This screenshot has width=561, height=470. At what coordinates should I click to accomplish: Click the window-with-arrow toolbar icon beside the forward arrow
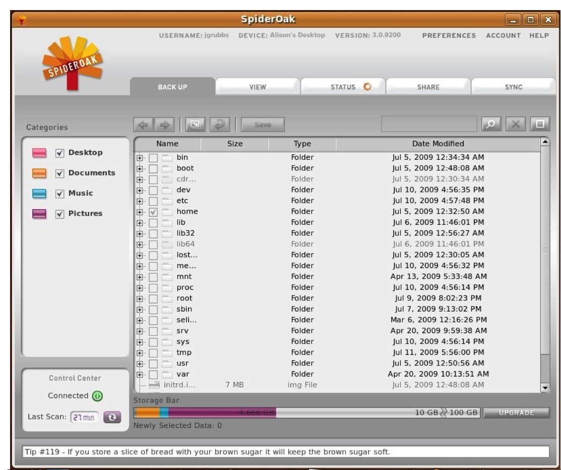pyautogui.click(x=196, y=125)
